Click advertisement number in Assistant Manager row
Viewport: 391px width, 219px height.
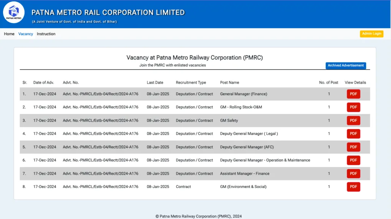pos(100,174)
